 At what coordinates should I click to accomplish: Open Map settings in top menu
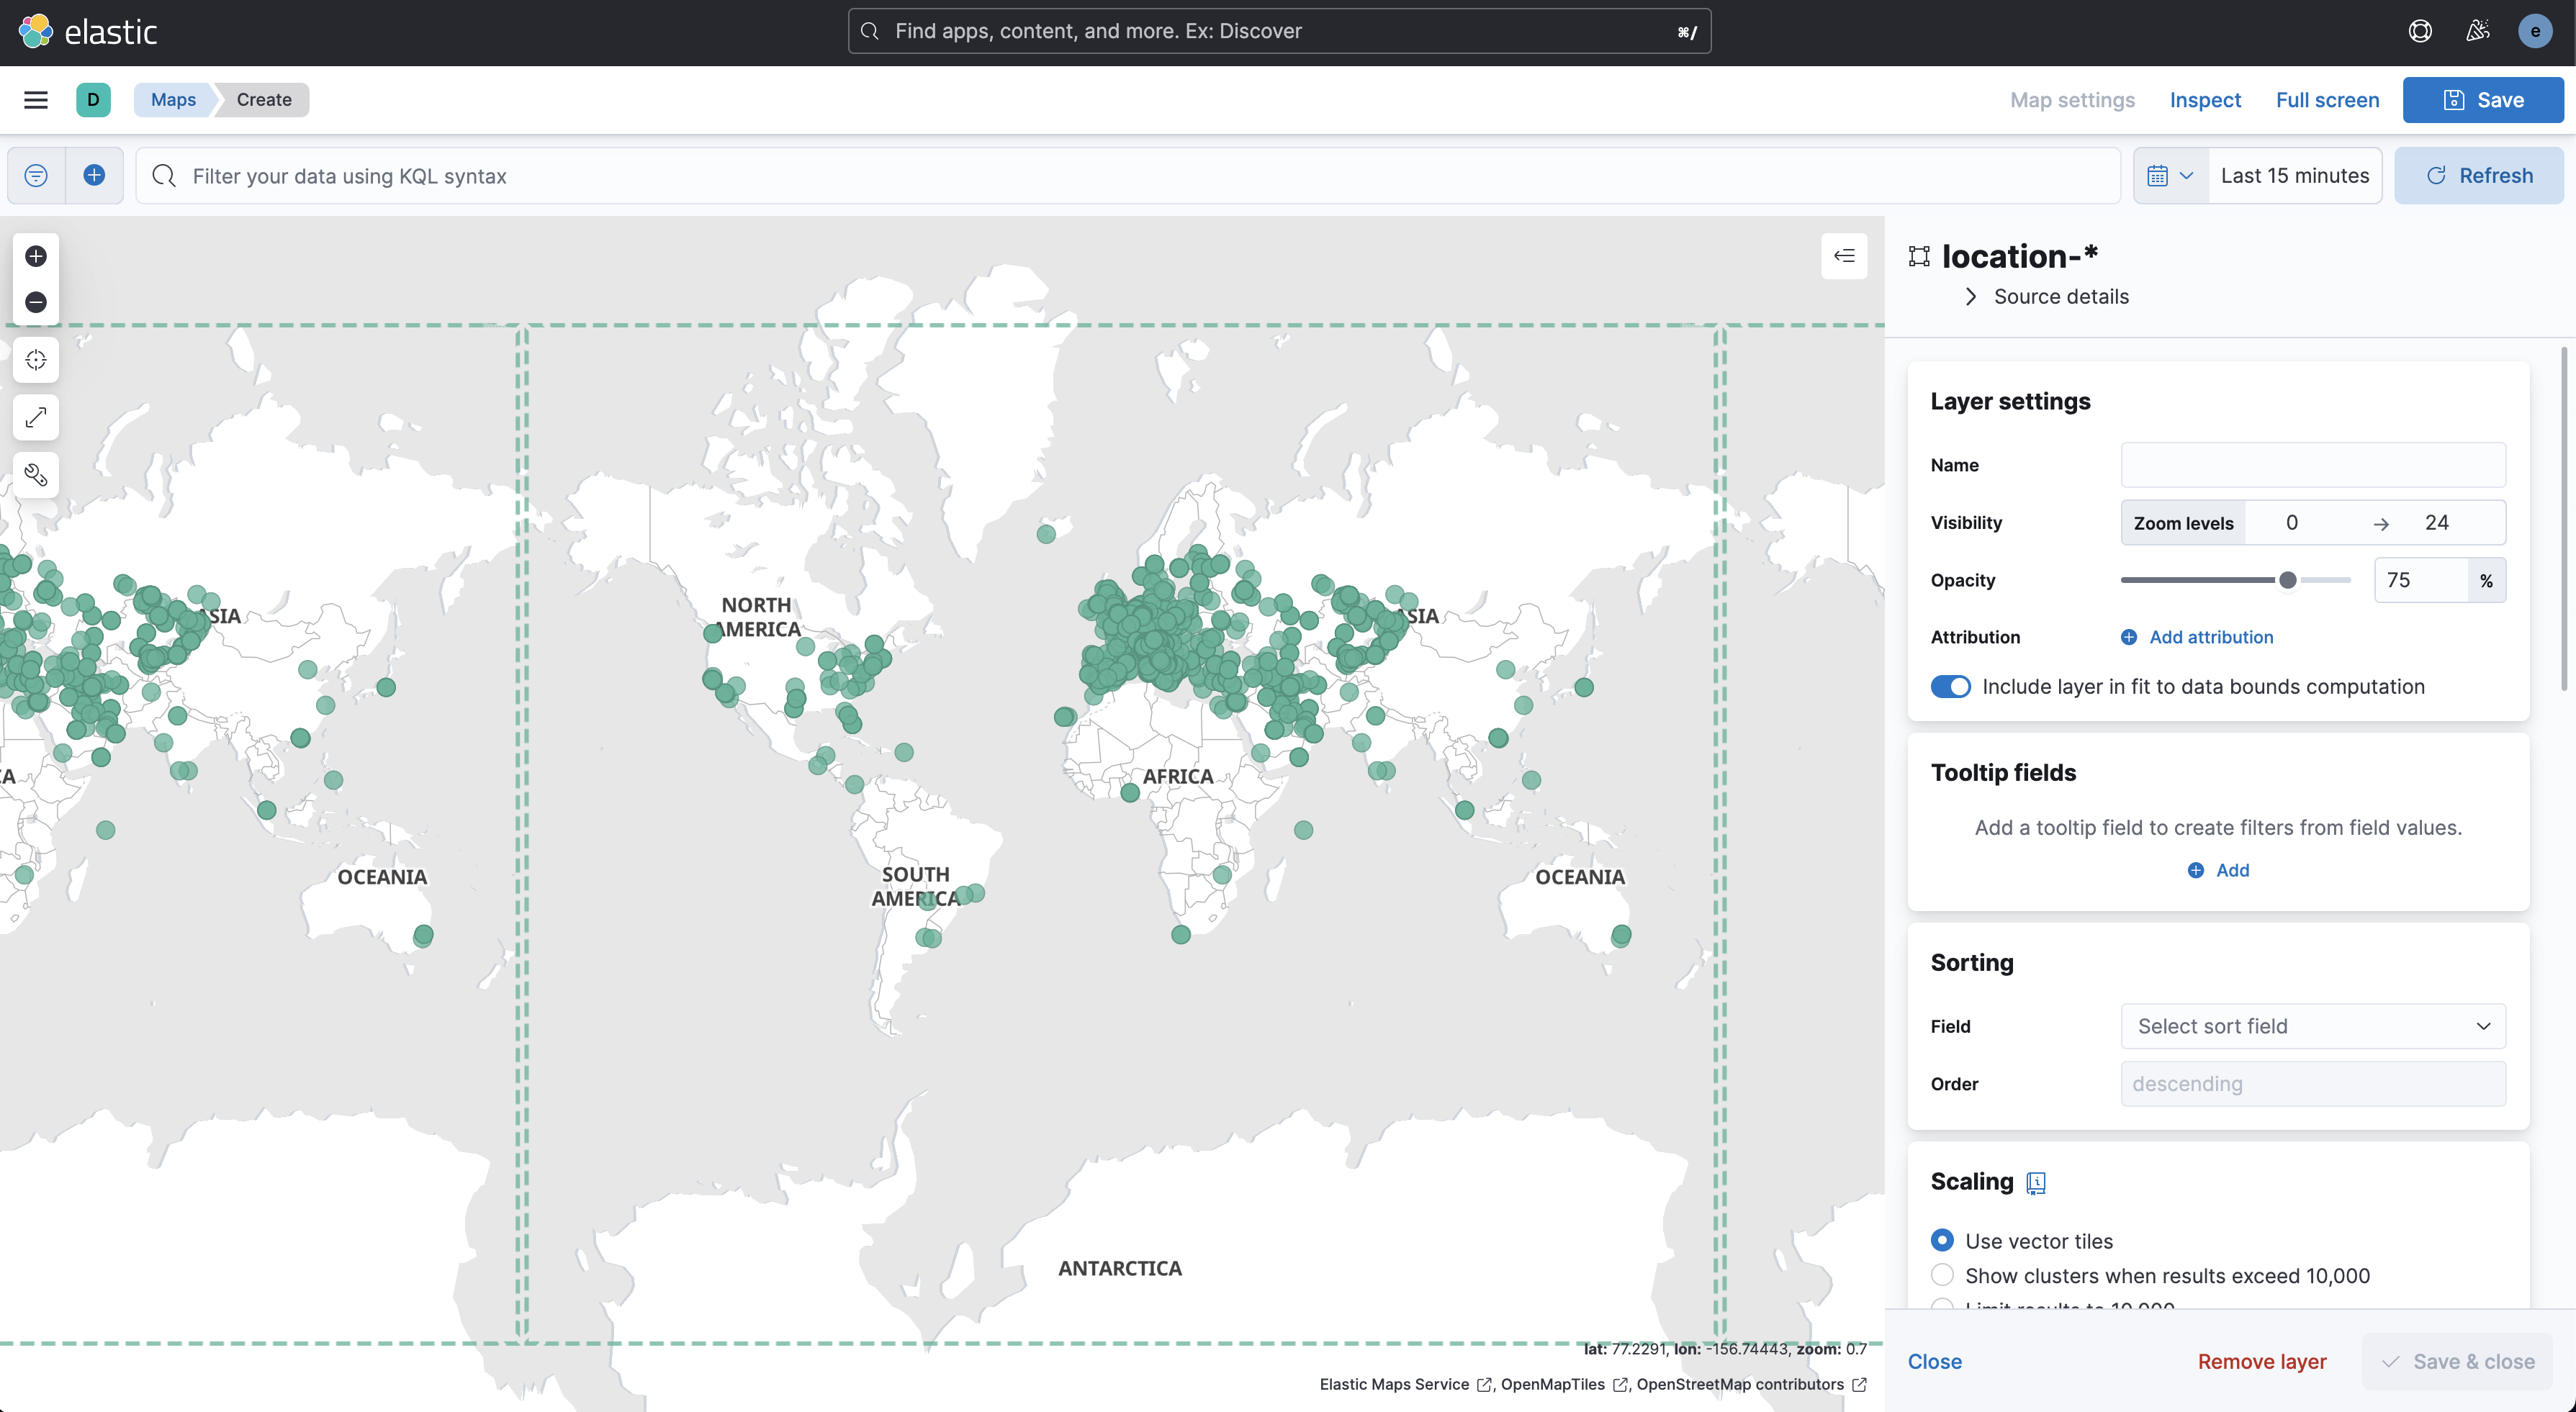(2072, 100)
